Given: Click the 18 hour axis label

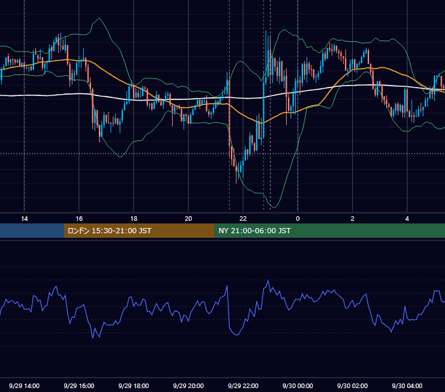Looking at the screenshot, I should coord(133,219).
